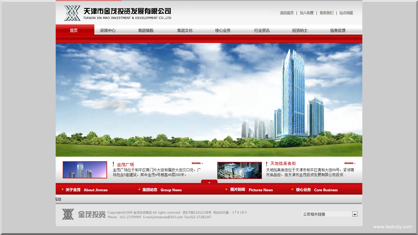Click MORE next to 金茂广场
Screen dimensions: 418x235
tap(197, 163)
